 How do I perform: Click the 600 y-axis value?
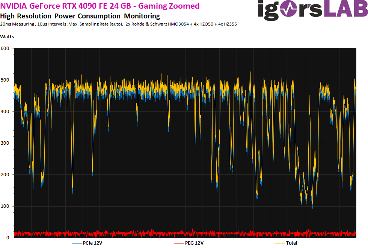tap(5, 48)
